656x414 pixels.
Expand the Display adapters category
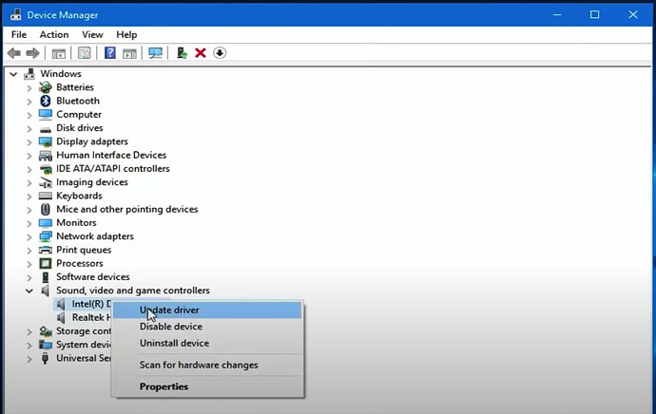click(x=29, y=142)
